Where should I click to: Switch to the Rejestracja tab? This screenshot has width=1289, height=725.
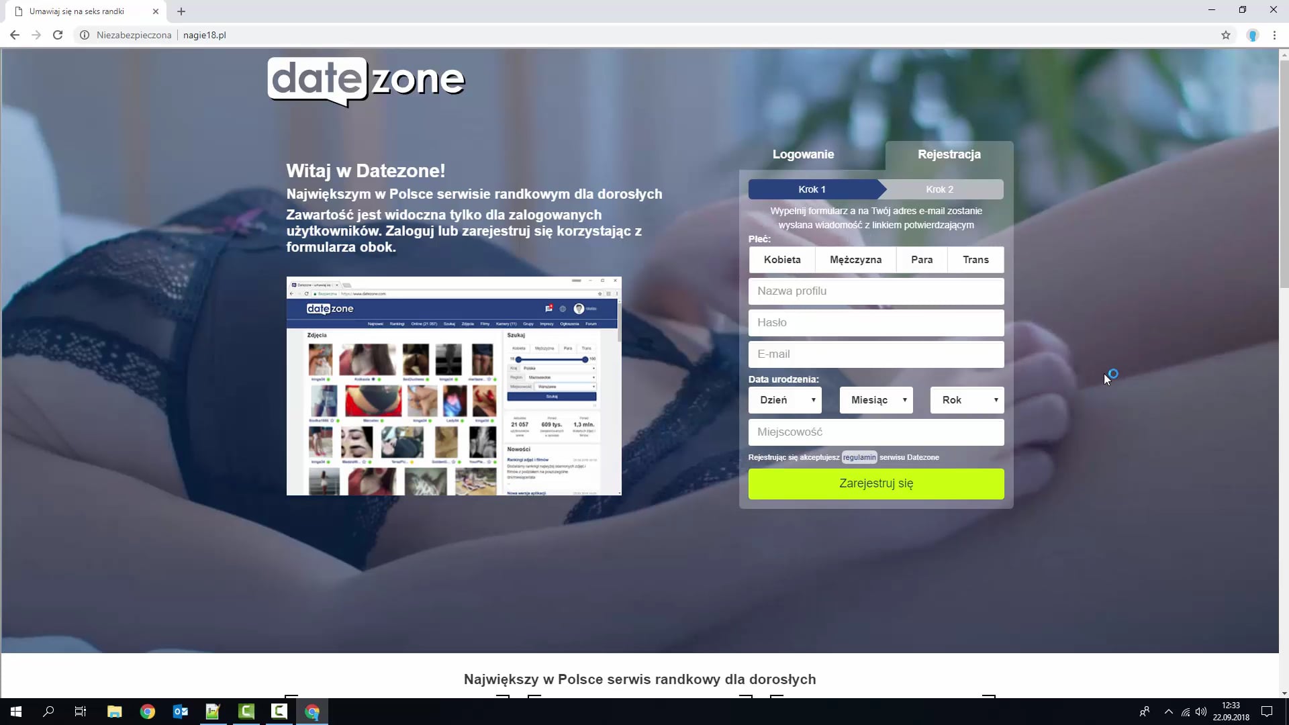point(949,154)
